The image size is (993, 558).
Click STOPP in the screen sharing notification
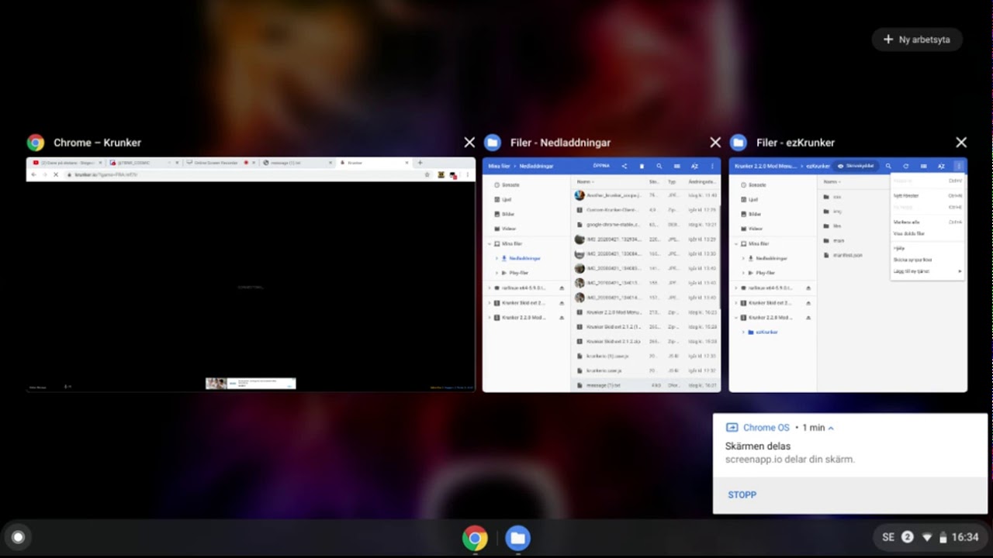(x=742, y=494)
